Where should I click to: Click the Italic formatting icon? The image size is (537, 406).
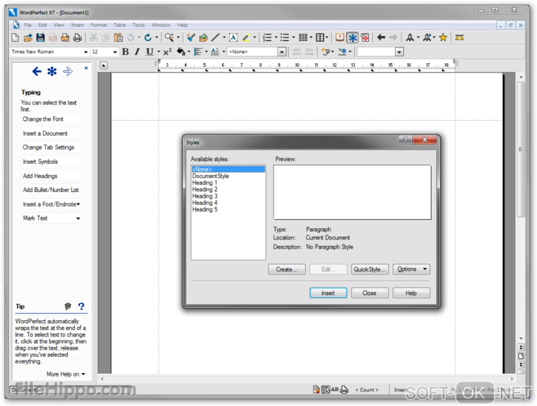click(137, 52)
